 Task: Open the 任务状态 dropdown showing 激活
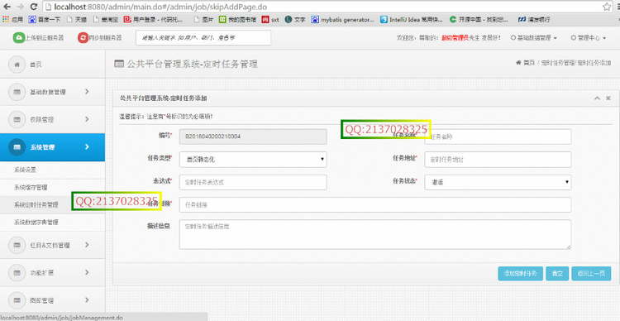pos(498,182)
